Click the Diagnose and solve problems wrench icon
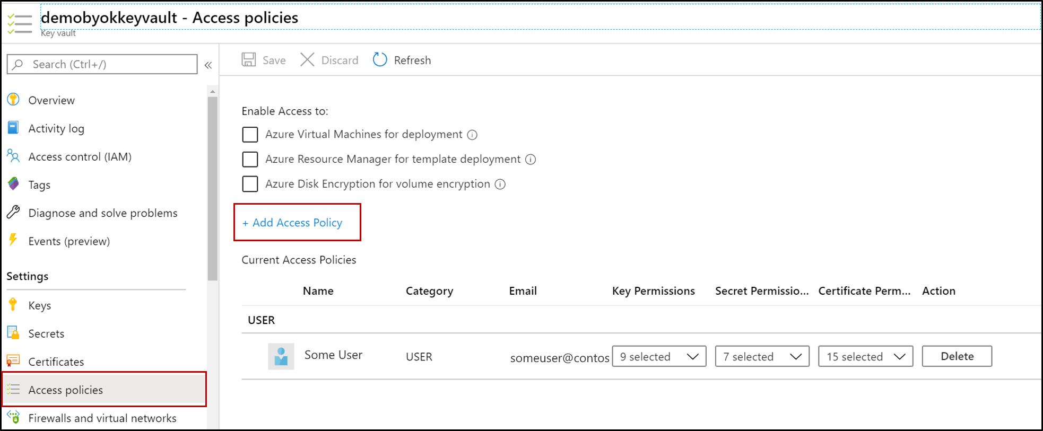1043x431 pixels. (x=13, y=212)
